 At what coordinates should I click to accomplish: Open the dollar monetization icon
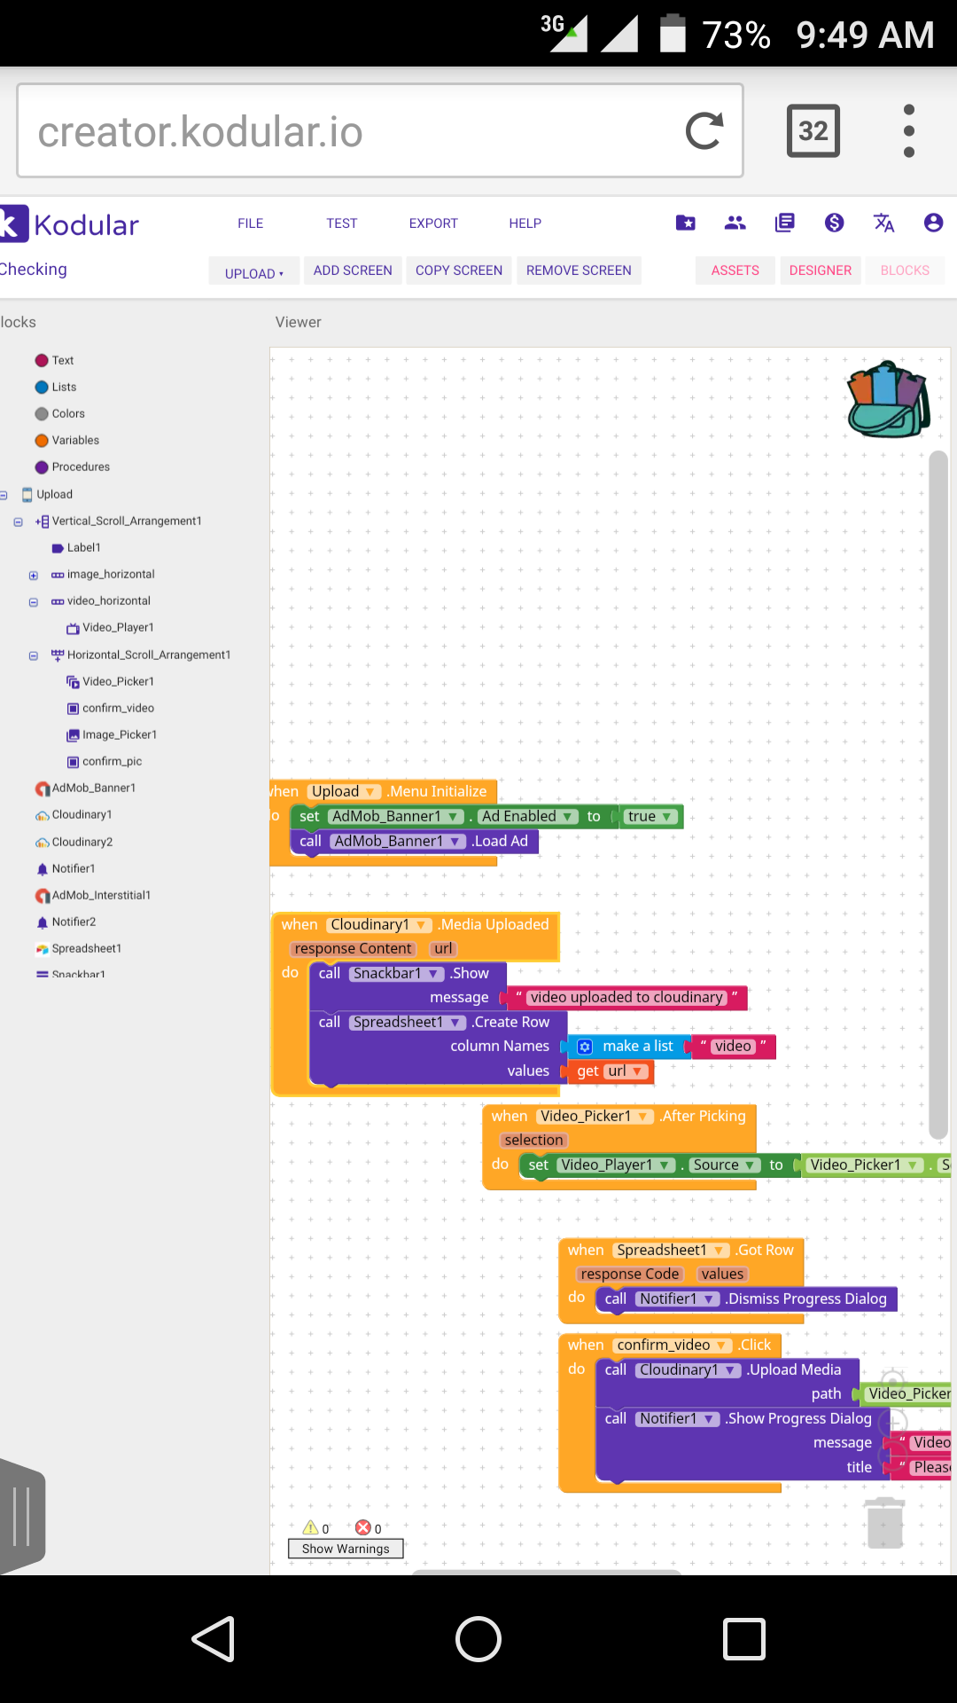point(835,223)
